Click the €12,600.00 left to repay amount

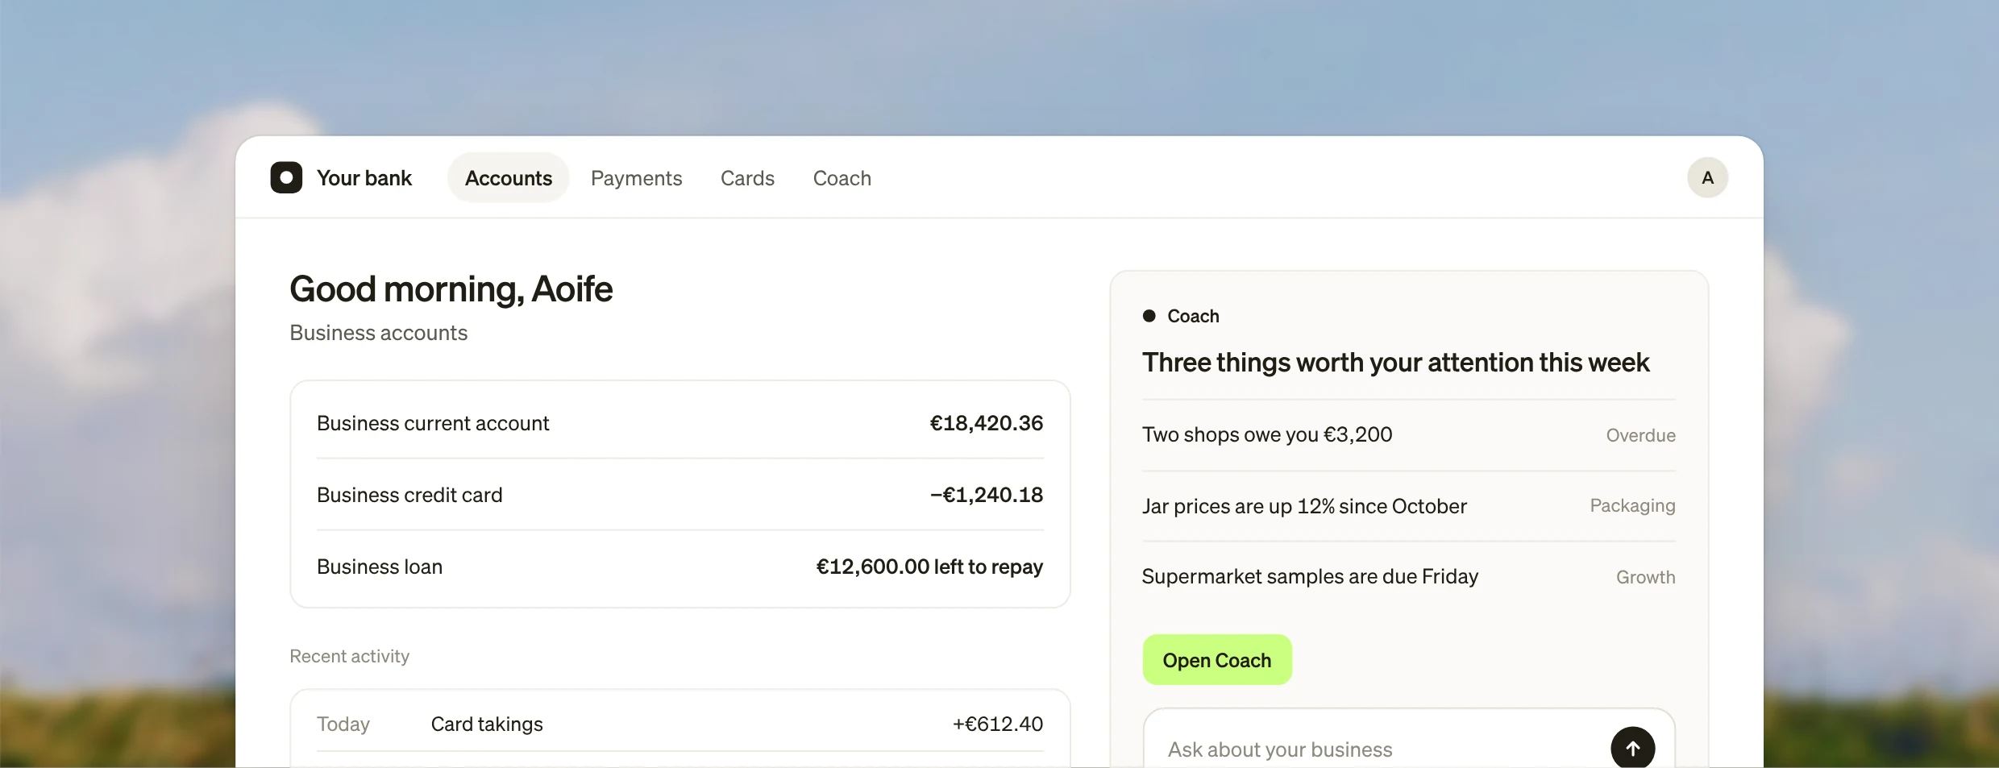[x=929, y=567]
